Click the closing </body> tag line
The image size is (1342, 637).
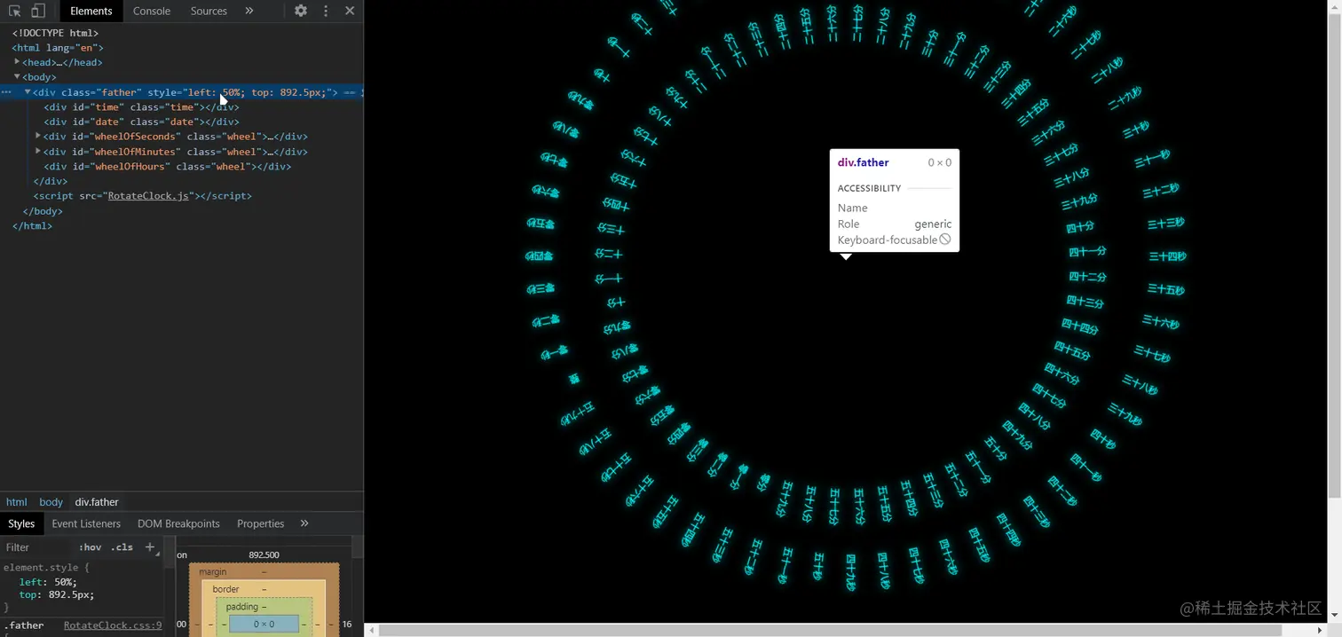coord(43,211)
